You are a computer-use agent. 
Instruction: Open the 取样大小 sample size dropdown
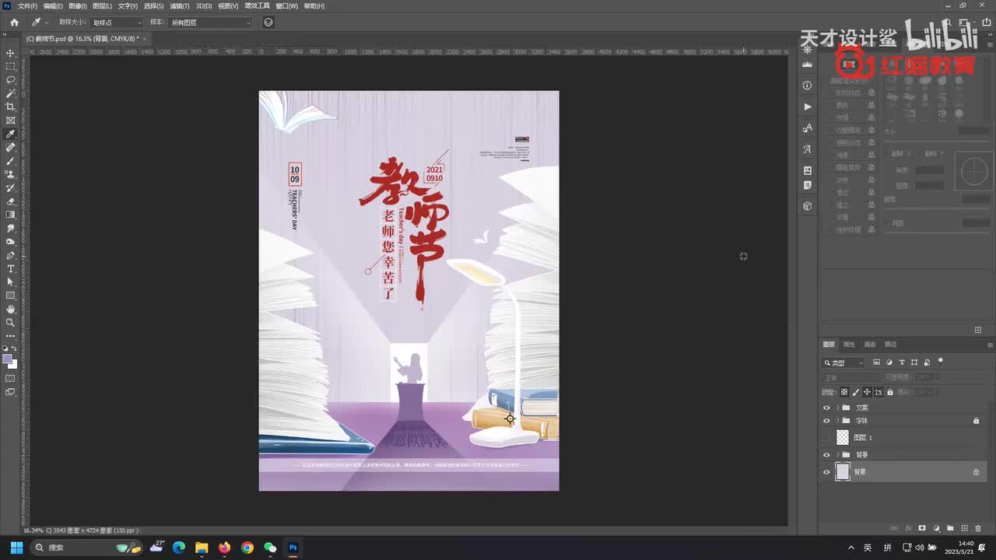pos(117,23)
